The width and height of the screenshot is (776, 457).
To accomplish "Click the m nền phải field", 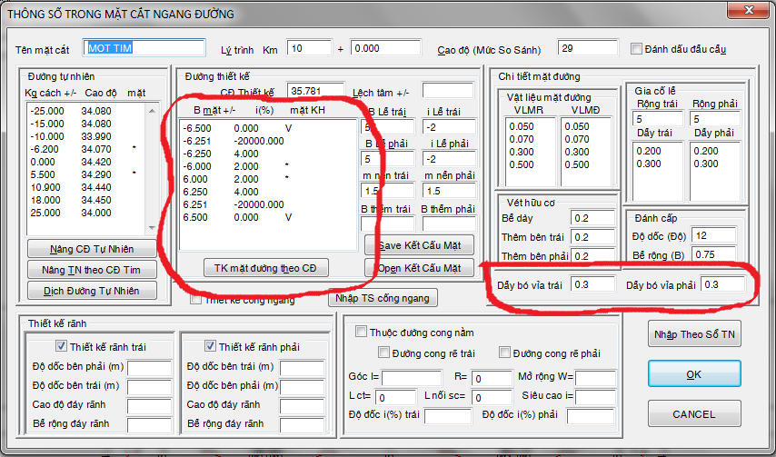I will pos(449,191).
